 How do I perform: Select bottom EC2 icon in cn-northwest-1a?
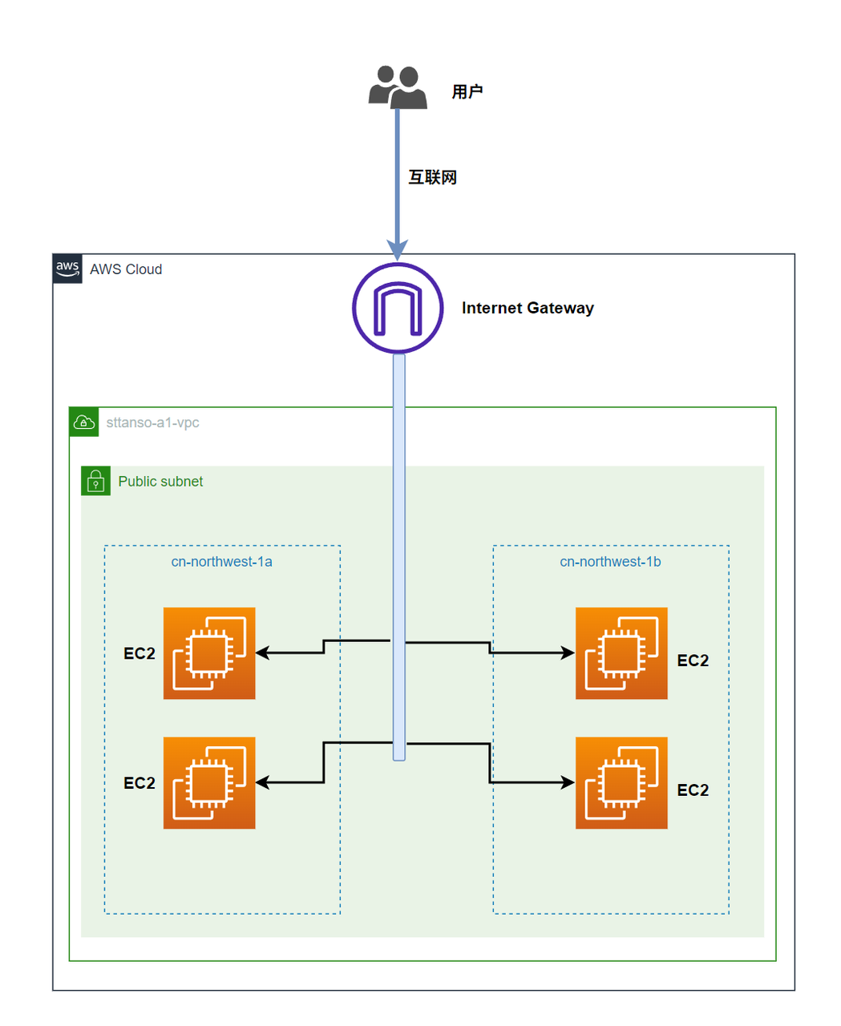tap(209, 782)
